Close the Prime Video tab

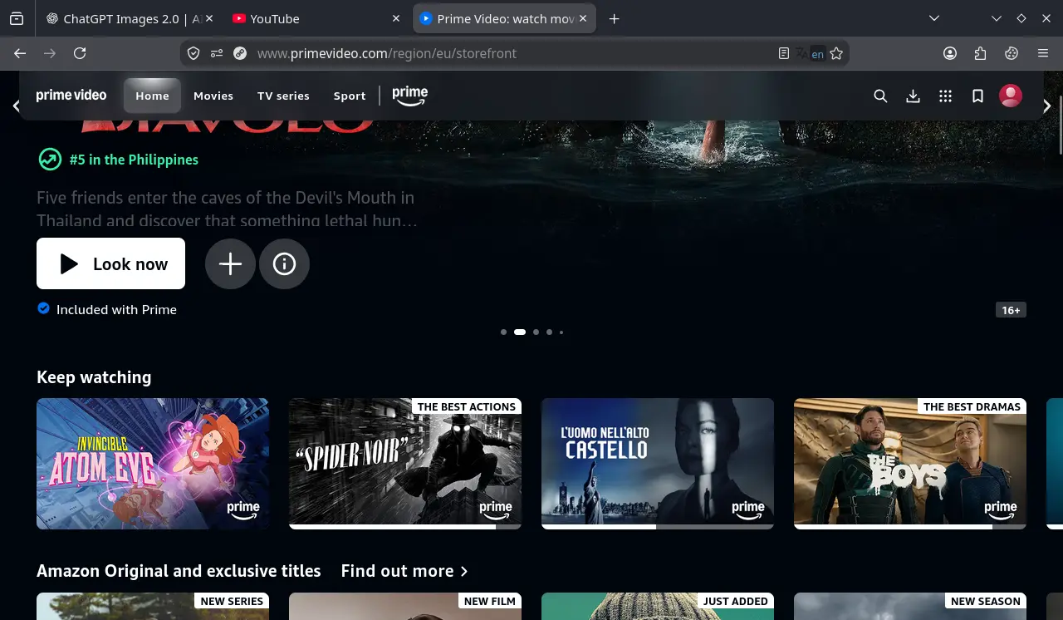point(583,18)
